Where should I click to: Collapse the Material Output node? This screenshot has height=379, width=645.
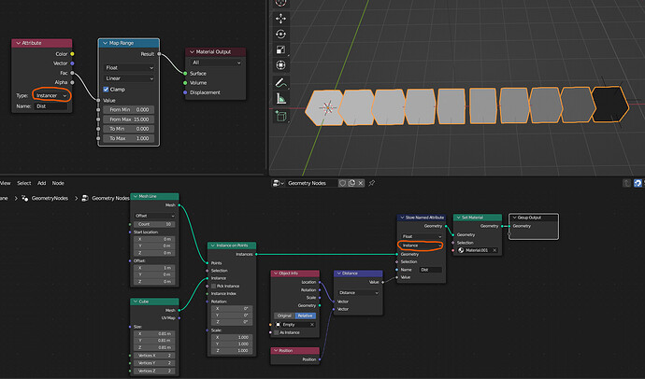pos(193,51)
